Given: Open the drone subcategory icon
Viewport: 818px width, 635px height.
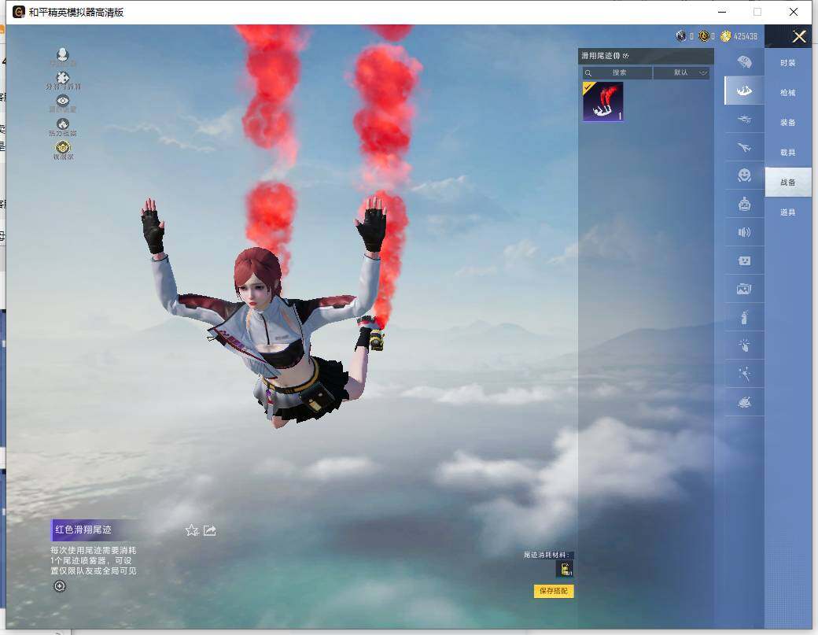Looking at the screenshot, I should click(x=744, y=119).
